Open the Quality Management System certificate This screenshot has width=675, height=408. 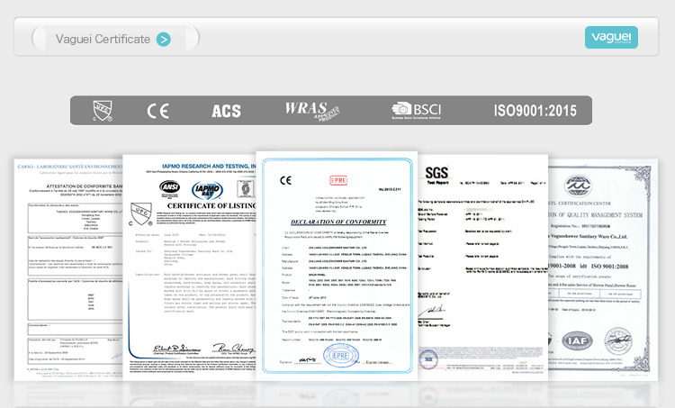tap(603, 269)
